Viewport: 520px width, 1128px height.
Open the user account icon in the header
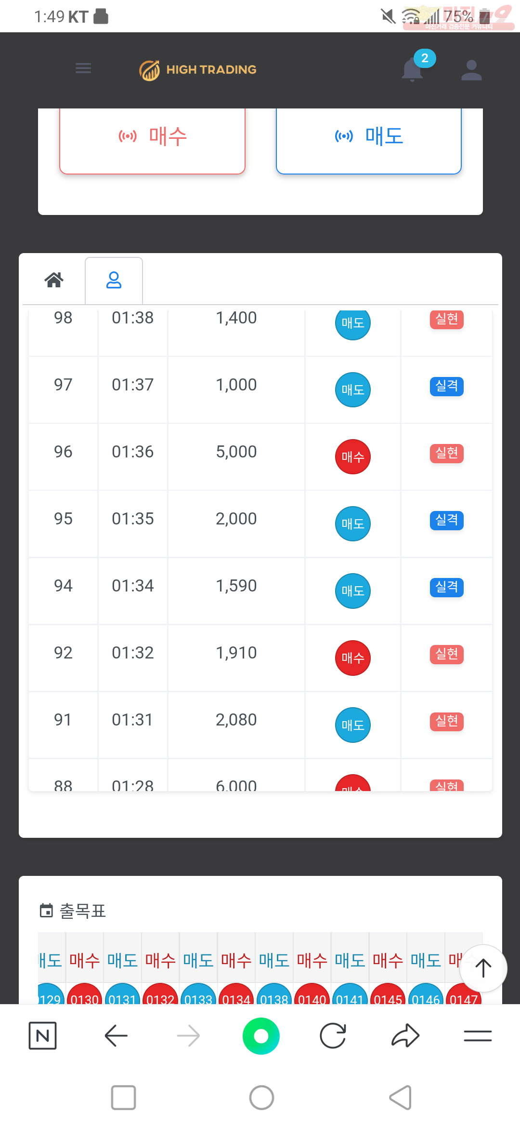point(471,70)
